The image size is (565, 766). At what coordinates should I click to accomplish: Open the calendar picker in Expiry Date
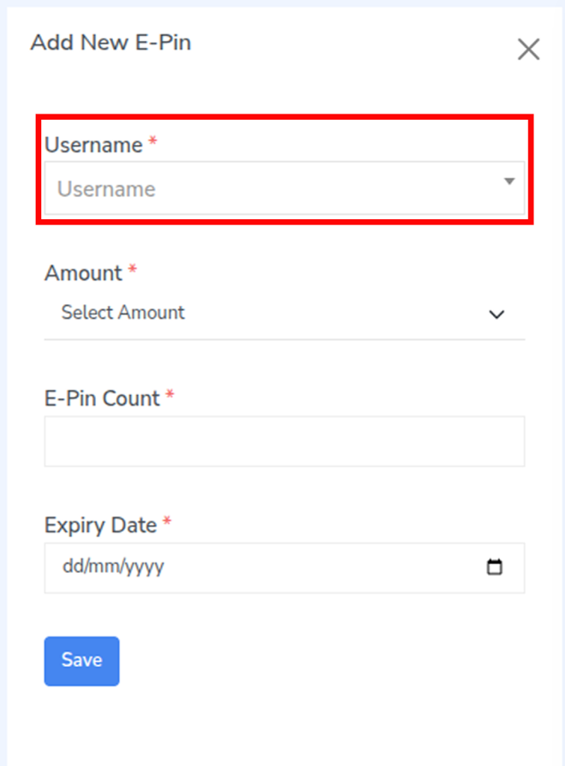(x=495, y=567)
